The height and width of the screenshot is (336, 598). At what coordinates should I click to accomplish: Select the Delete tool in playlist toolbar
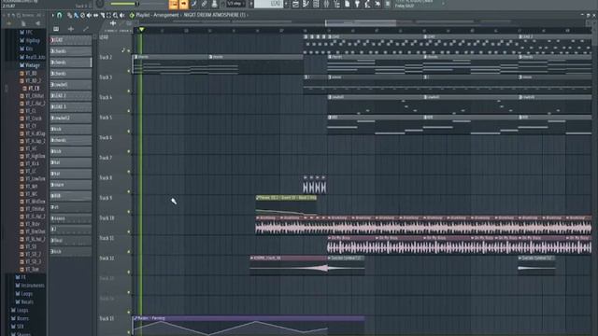pos(82,15)
